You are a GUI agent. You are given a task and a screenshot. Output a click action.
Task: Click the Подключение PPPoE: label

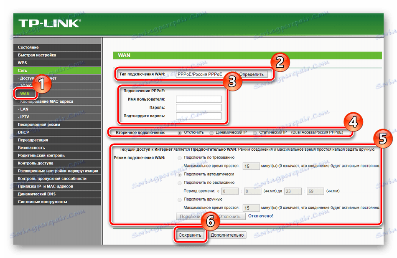tap(144, 91)
